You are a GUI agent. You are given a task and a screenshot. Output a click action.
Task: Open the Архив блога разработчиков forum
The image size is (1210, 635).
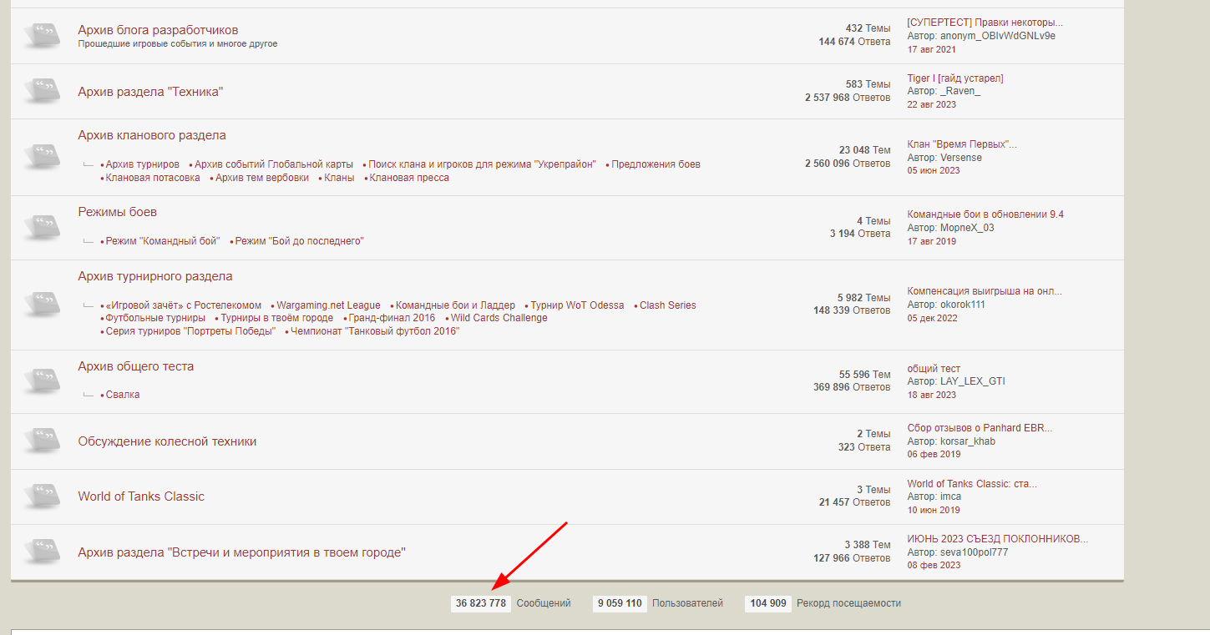158,30
